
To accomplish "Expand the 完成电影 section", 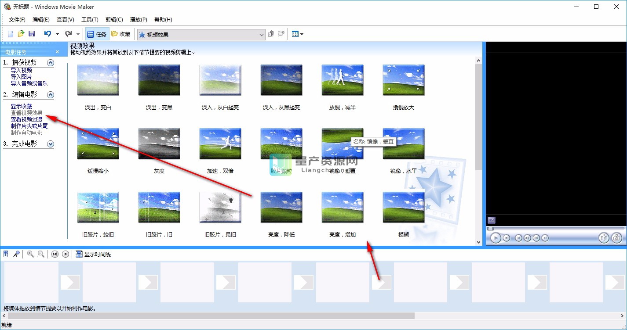I will 51,144.
